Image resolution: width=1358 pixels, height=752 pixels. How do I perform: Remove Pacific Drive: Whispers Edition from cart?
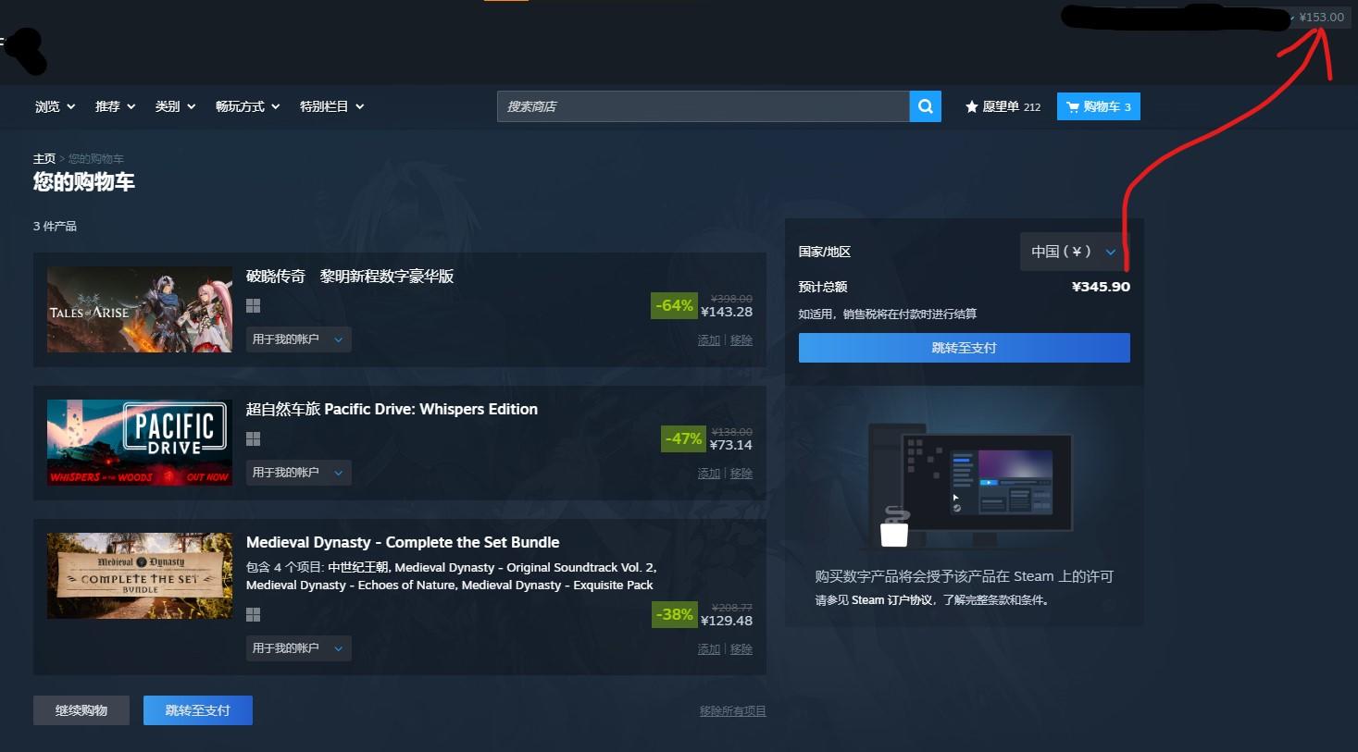pyautogui.click(x=741, y=474)
